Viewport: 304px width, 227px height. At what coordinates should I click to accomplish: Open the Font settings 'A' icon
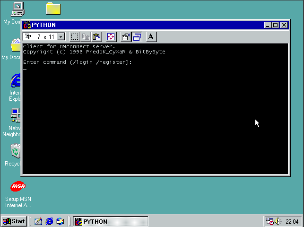click(x=151, y=37)
